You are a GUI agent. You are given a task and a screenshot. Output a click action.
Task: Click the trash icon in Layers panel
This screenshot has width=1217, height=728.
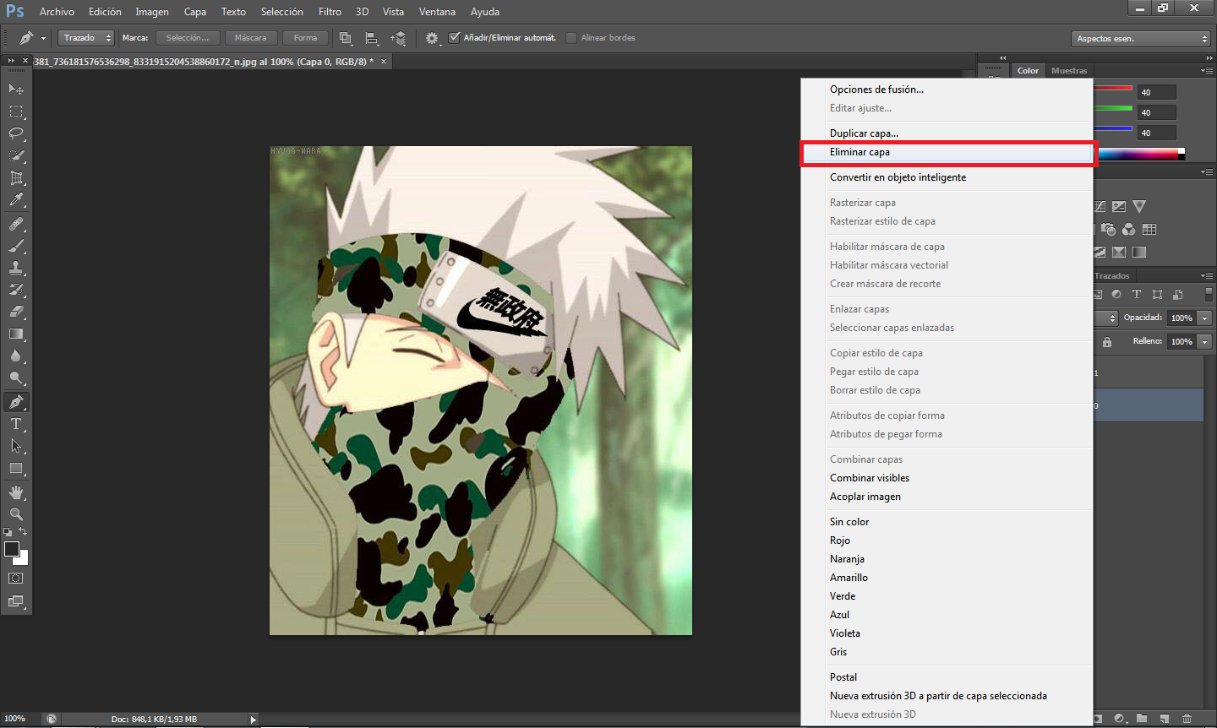tap(1187, 719)
